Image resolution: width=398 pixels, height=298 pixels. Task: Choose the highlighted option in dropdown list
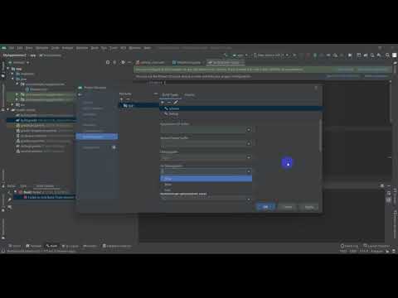(x=206, y=179)
